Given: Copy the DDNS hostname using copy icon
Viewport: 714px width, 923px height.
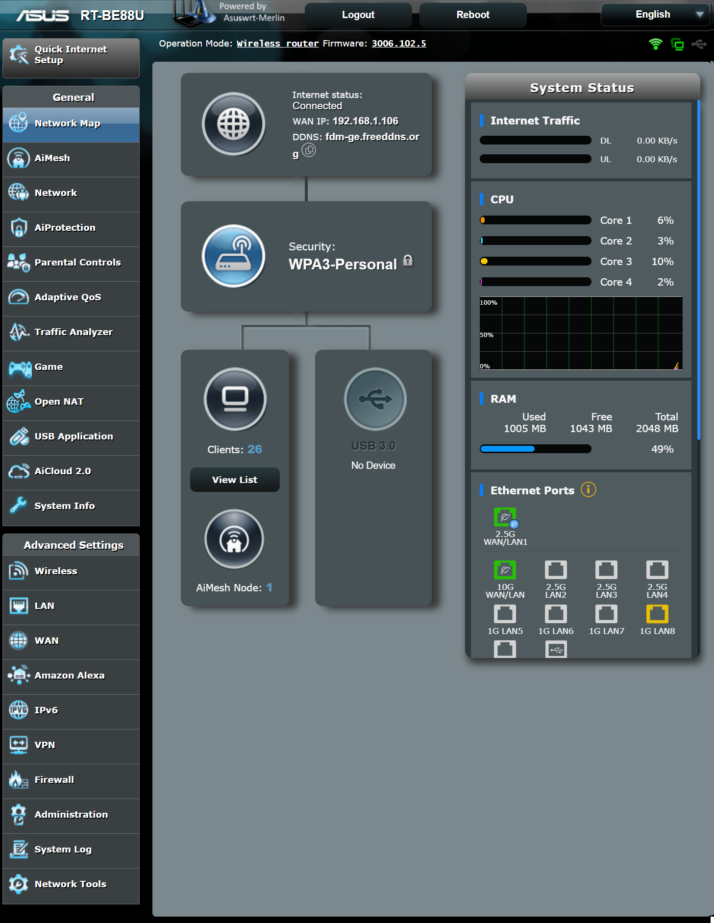Looking at the screenshot, I should tap(309, 150).
